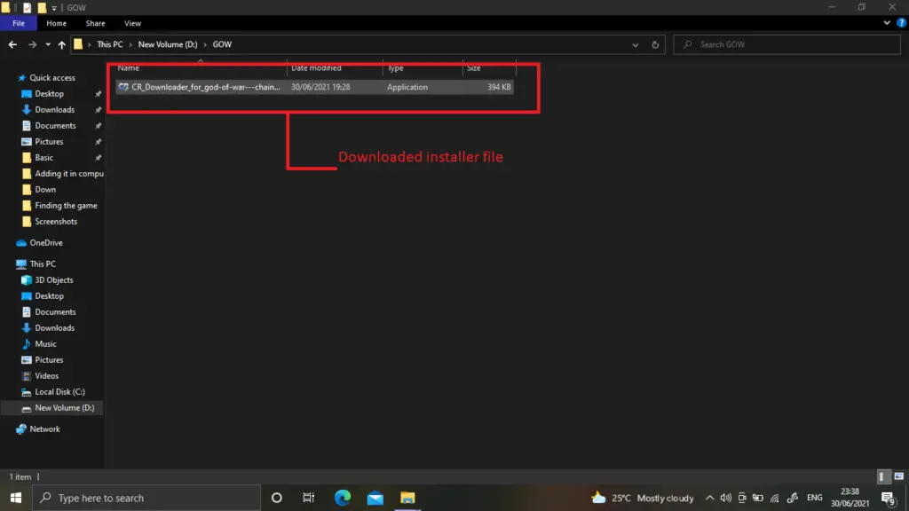Click the taskbar Type here to search box

(x=146, y=498)
